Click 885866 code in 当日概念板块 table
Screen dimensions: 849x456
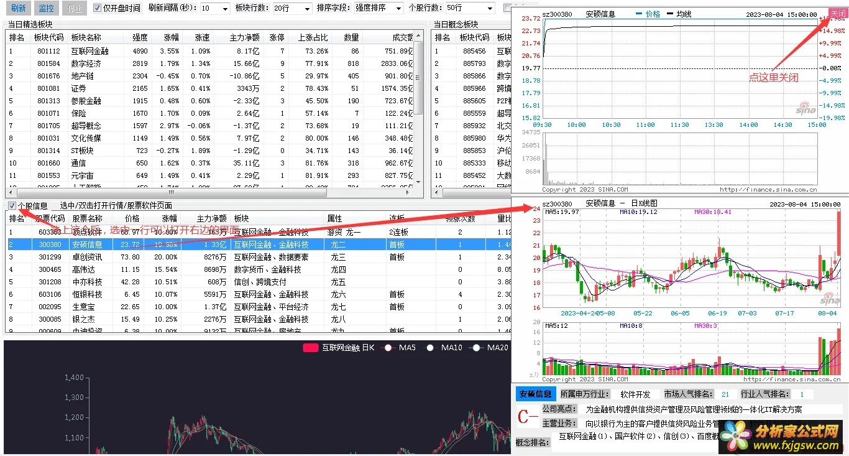click(475, 76)
